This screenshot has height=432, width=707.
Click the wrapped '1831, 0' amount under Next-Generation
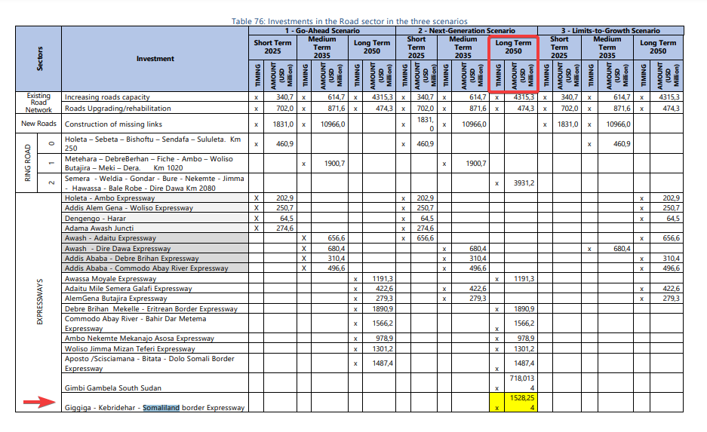click(424, 124)
